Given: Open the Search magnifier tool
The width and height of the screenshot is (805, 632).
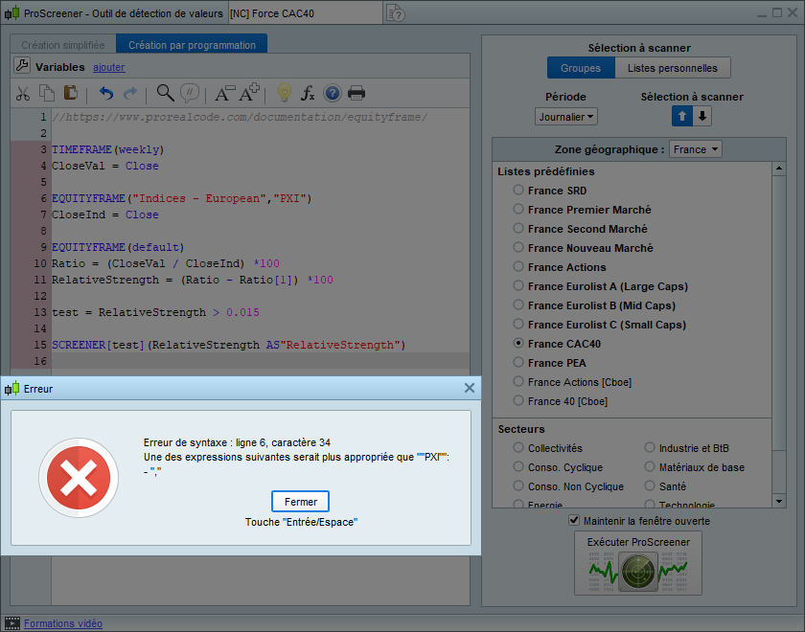Looking at the screenshot, I should coord(165,93).
